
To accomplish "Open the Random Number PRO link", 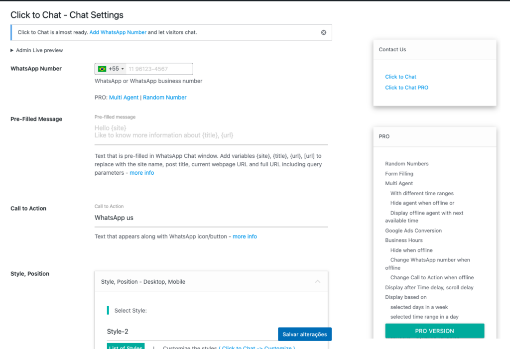I will tap(164, 97).
